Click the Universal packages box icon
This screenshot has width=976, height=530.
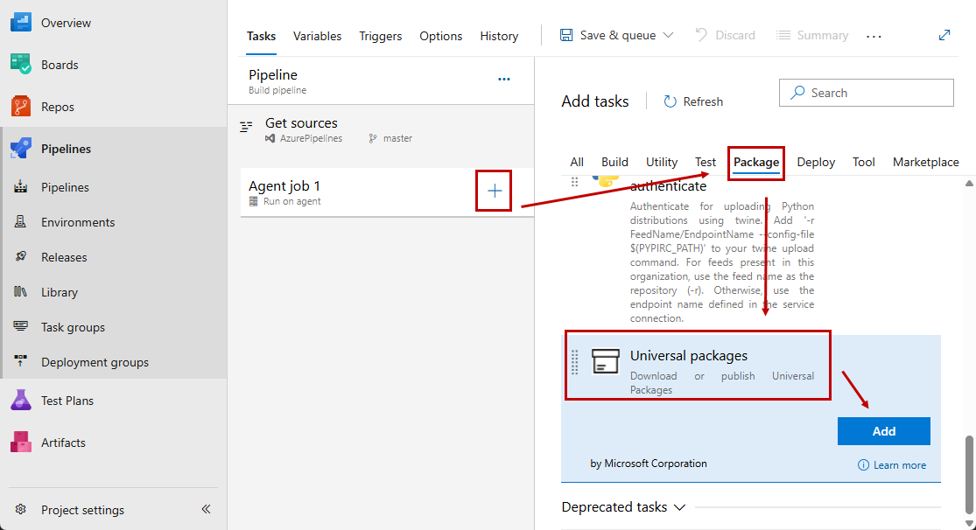click(x=605, y=361)
